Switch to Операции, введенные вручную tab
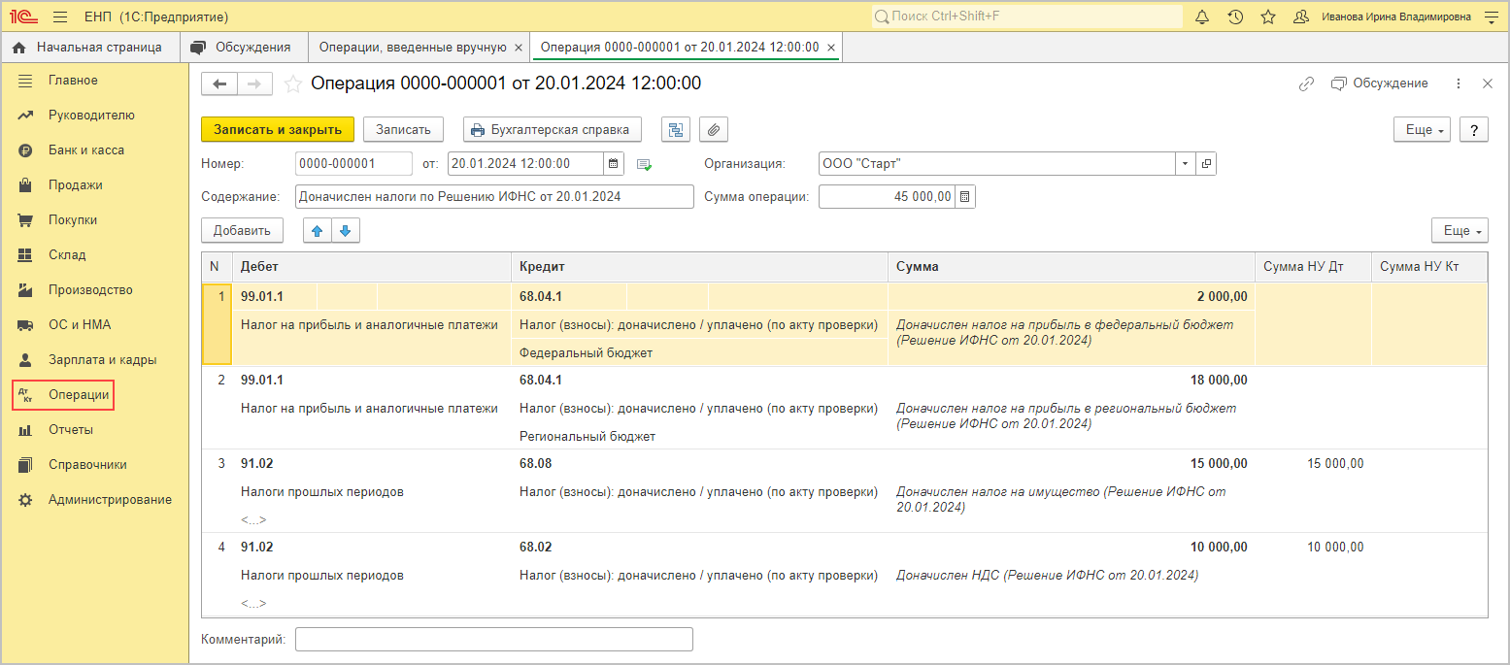 tap(413, 47)
